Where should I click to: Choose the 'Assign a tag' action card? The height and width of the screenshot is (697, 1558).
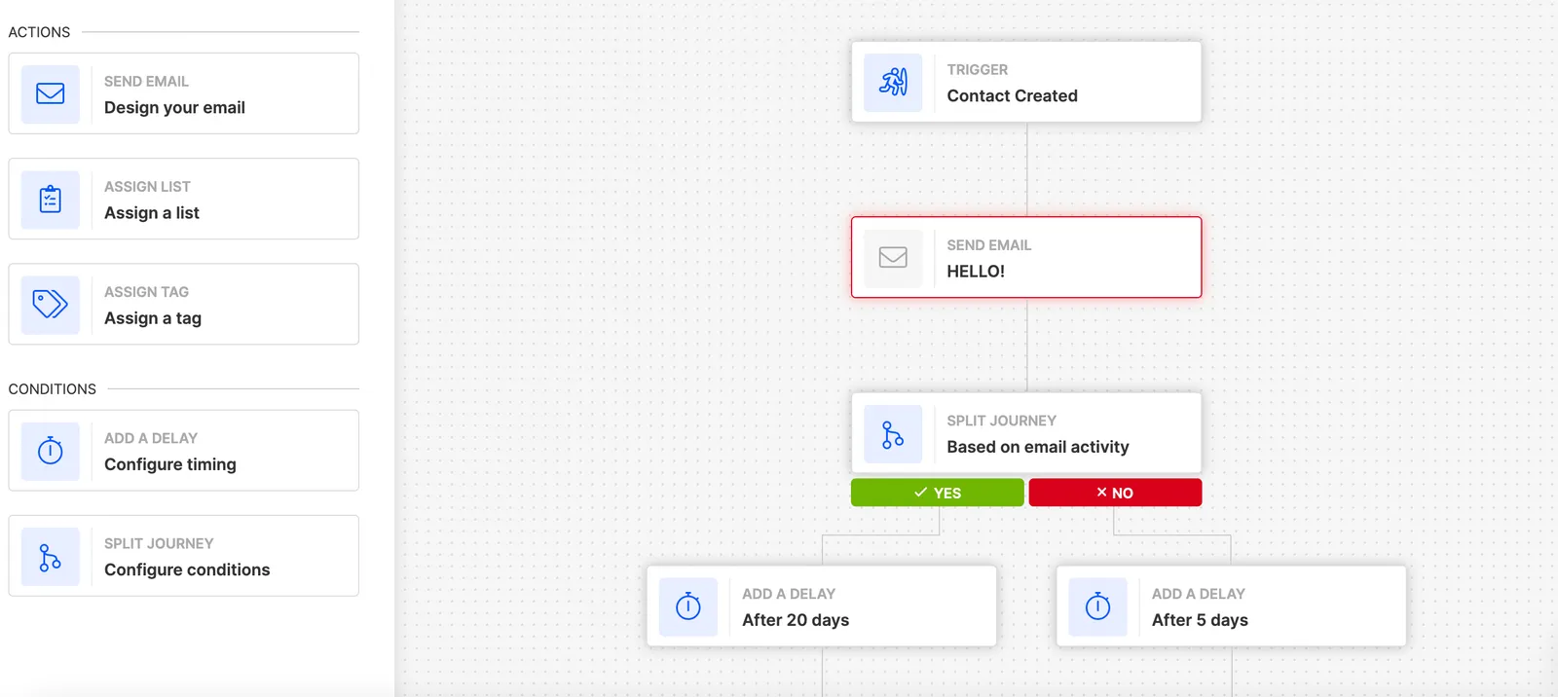tap(184, 304)
